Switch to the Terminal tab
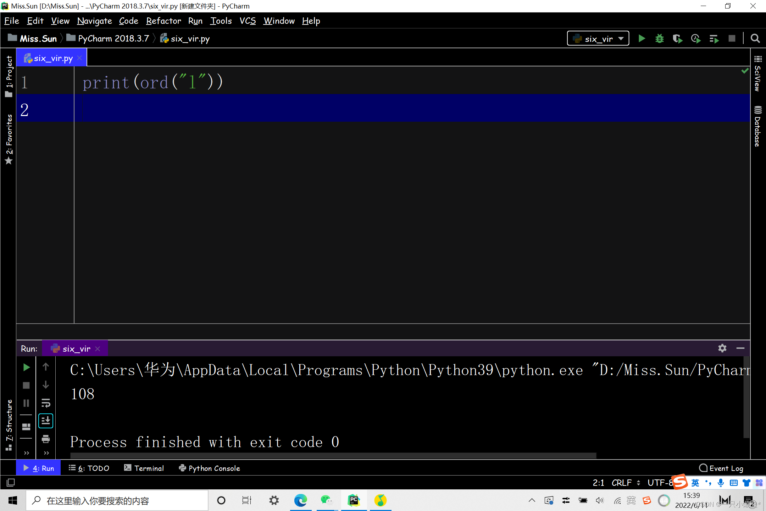 (x=144, y=468)
